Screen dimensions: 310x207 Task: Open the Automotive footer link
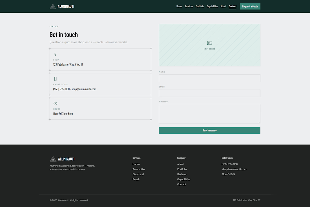coord(139,169)
